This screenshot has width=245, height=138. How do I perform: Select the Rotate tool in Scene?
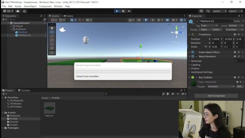[52, 36]
